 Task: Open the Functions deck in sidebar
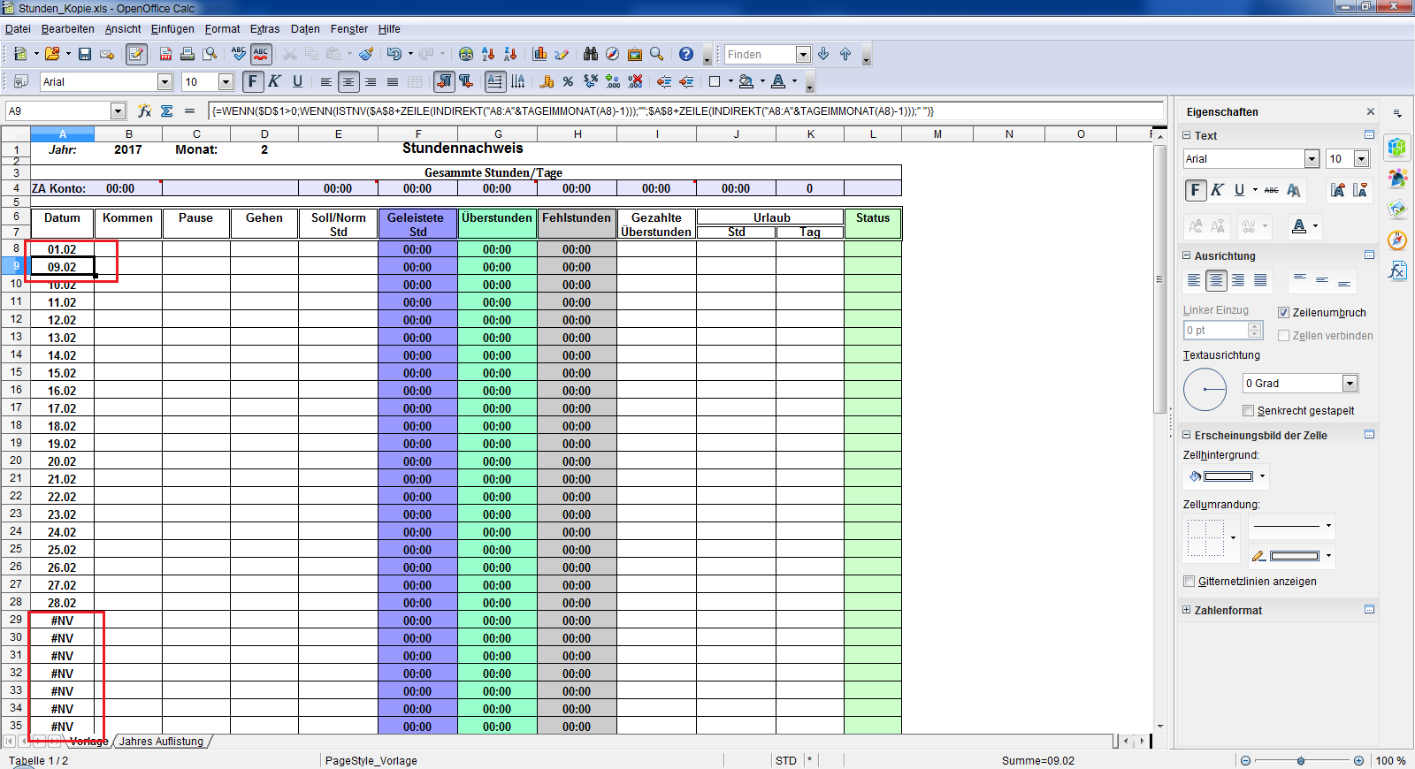tap(1397, 270)
